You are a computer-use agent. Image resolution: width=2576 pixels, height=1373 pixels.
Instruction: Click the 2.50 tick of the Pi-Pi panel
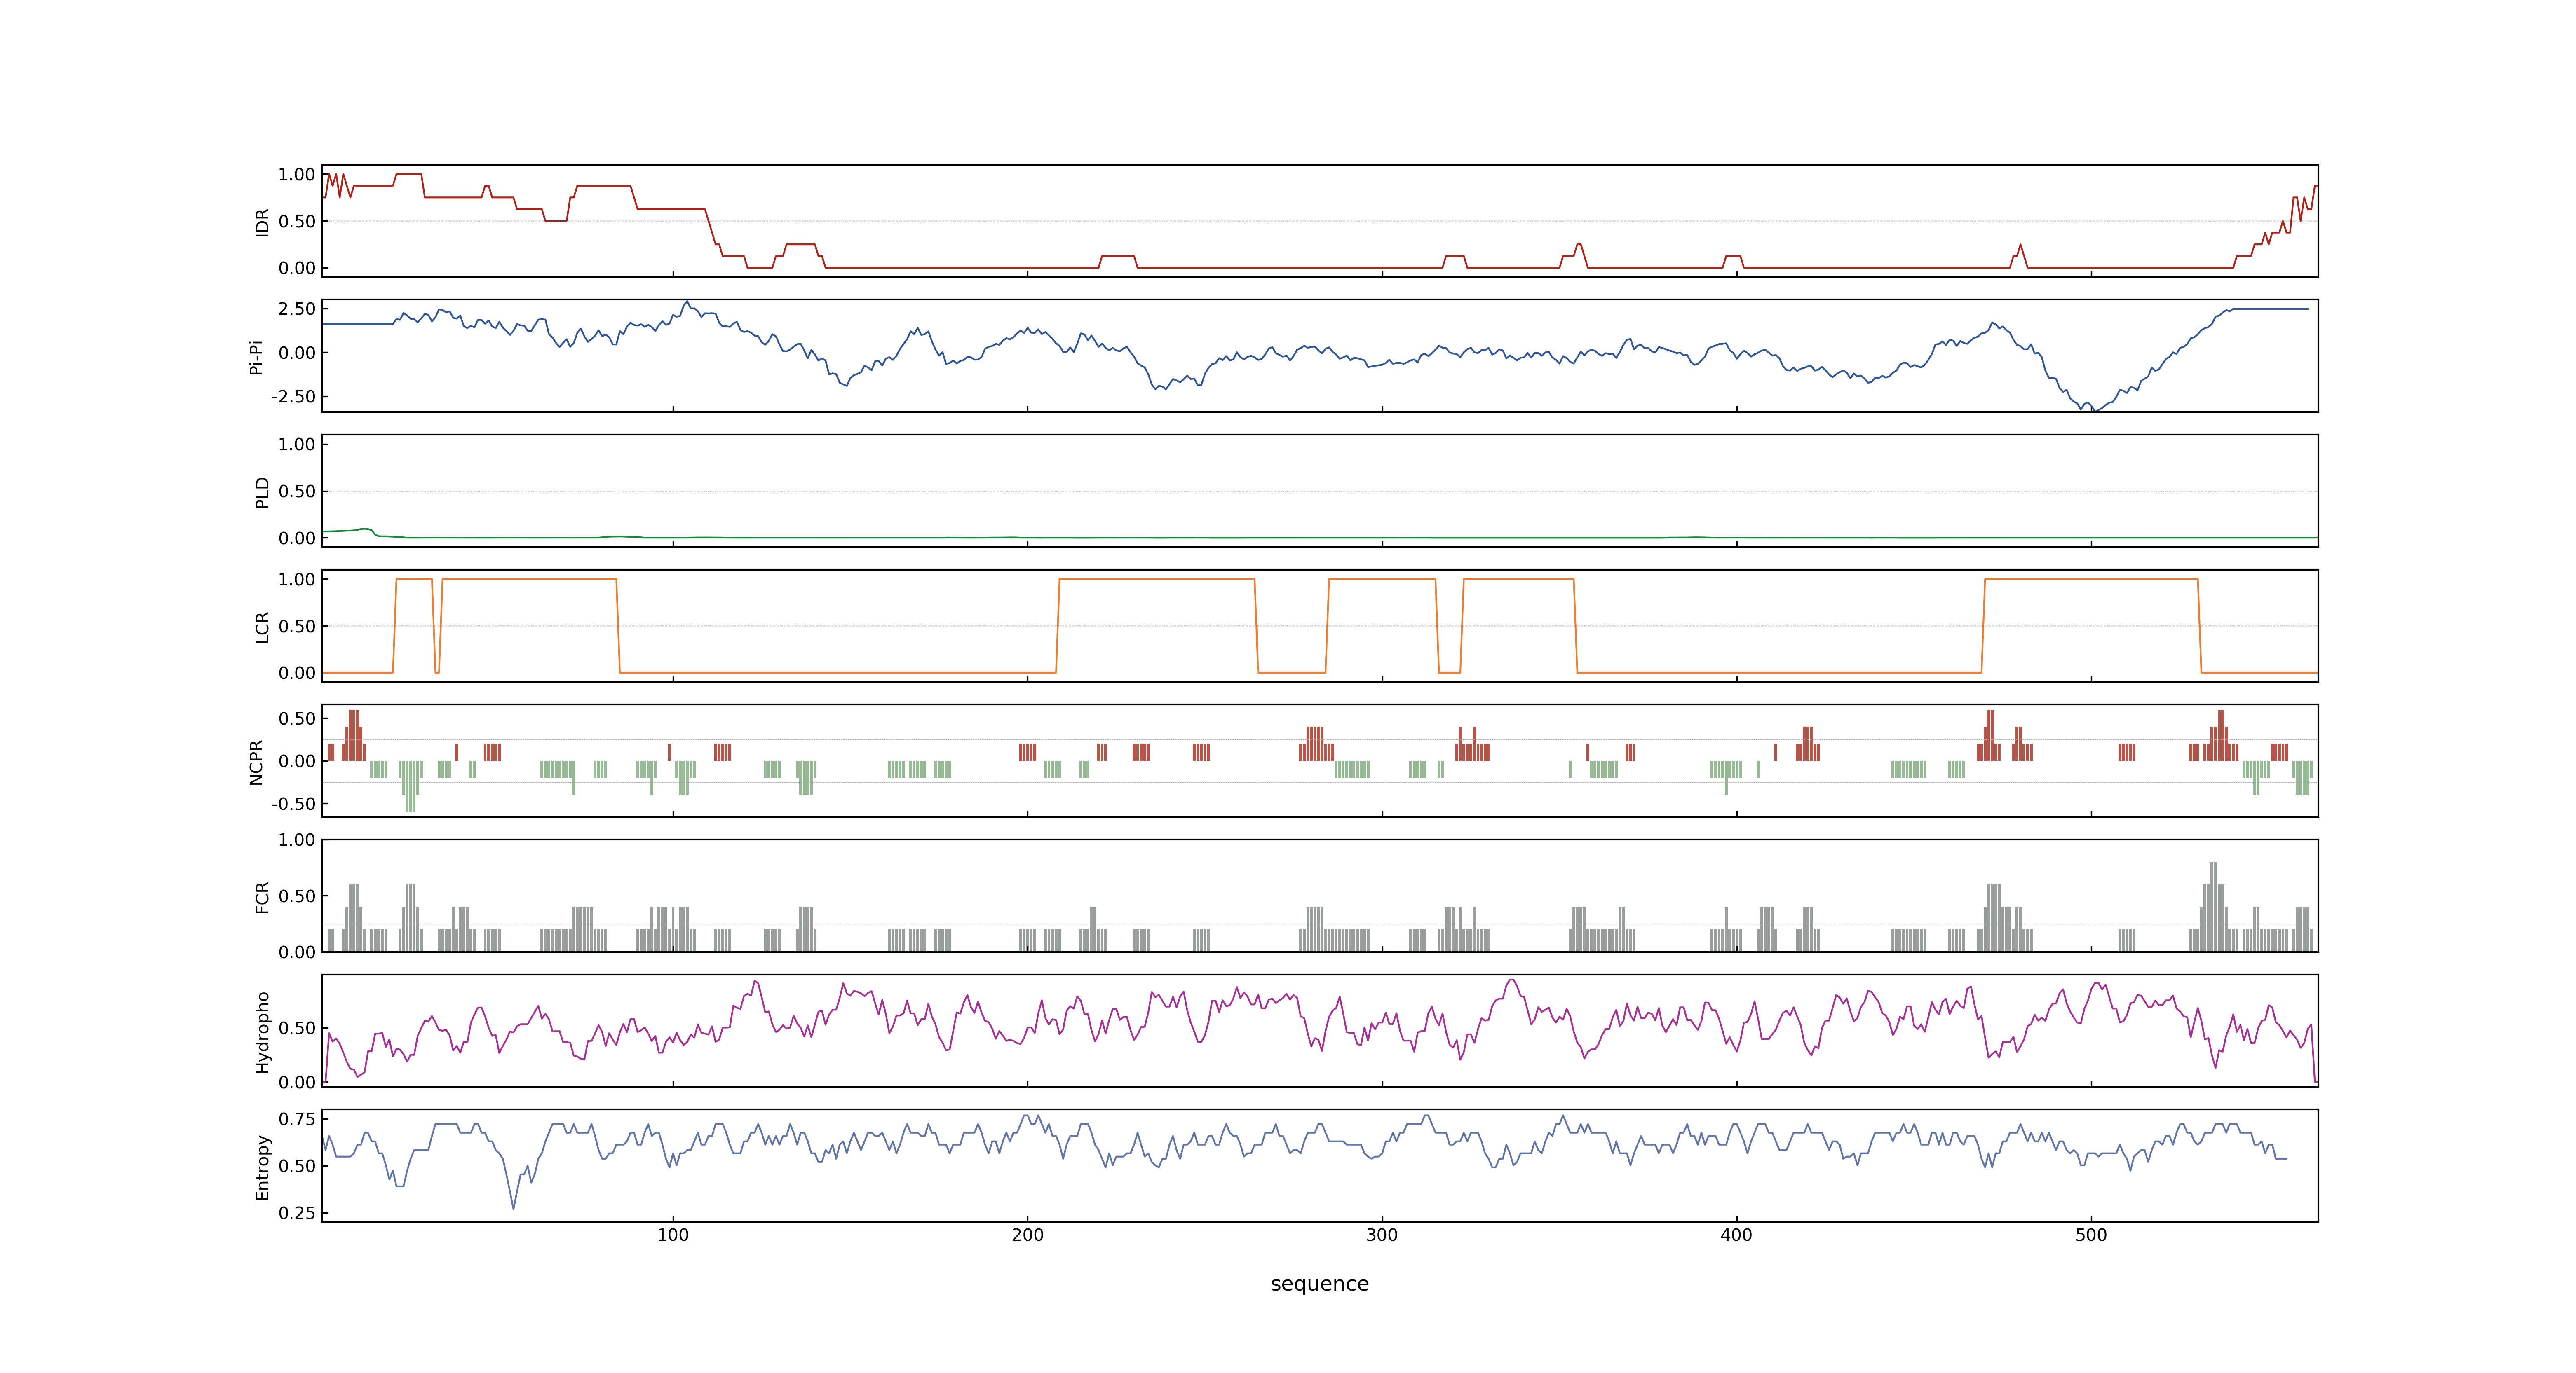(x=297, y=309)
